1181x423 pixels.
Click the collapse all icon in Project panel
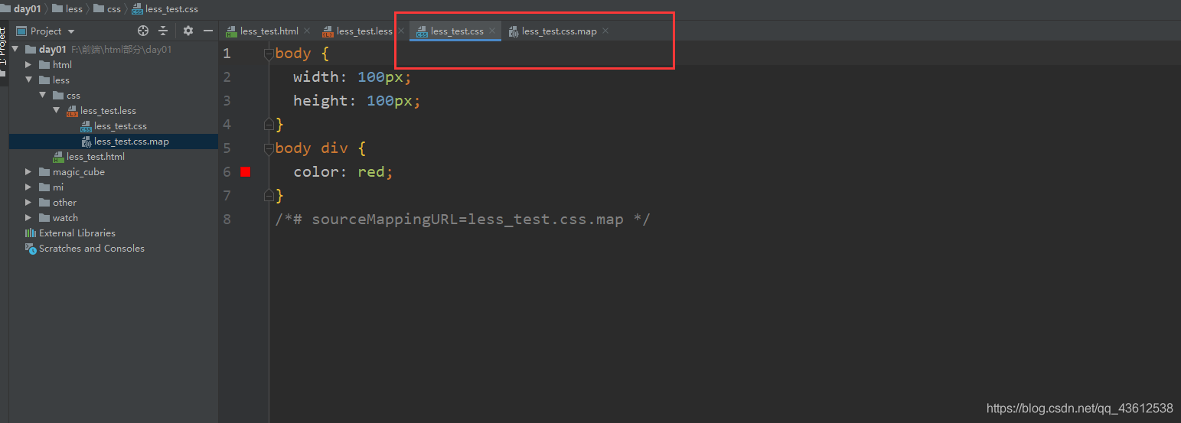[x=163, y=31]
